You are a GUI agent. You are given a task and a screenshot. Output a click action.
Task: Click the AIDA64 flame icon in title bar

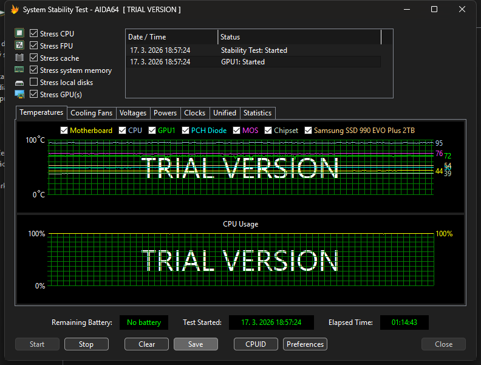[15, 10]
